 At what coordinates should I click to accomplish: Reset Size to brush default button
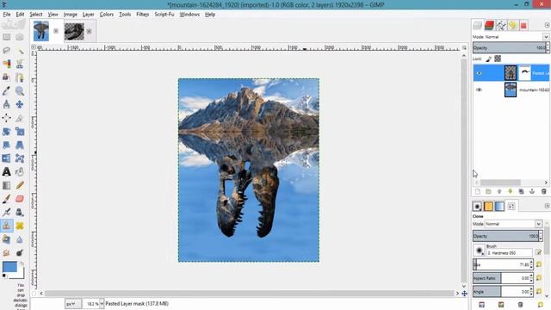[539, 264]
